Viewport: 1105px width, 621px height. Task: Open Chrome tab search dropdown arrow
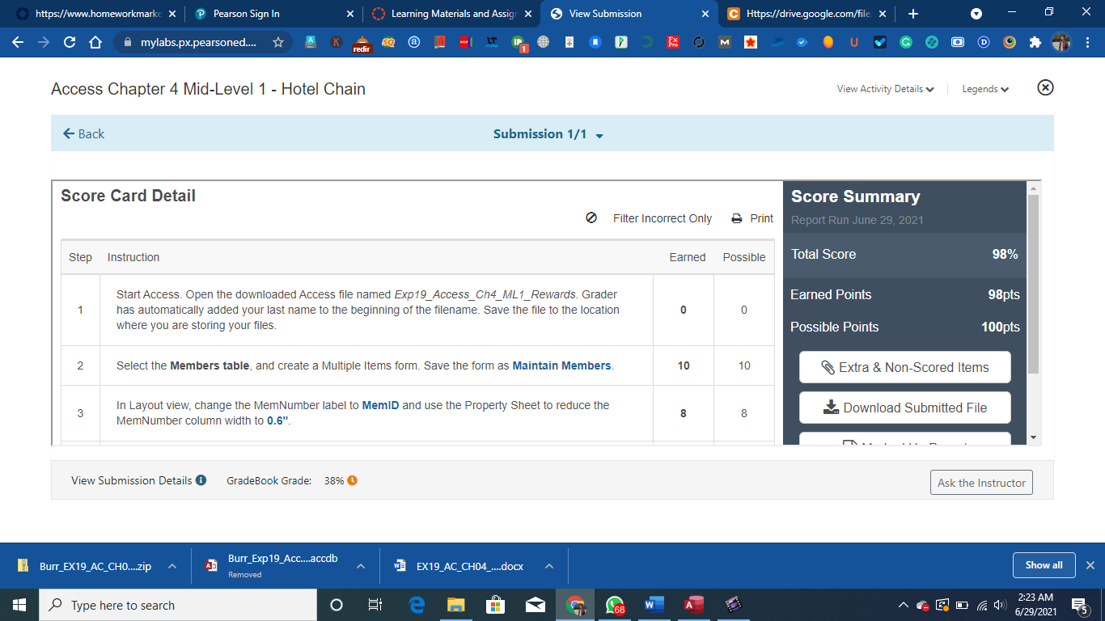coord(976,14)
